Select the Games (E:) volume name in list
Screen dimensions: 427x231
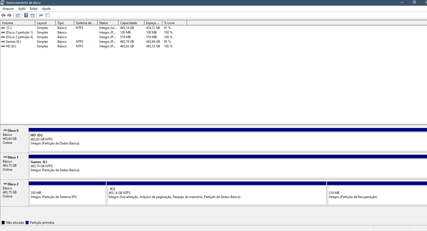coord(13,42)
